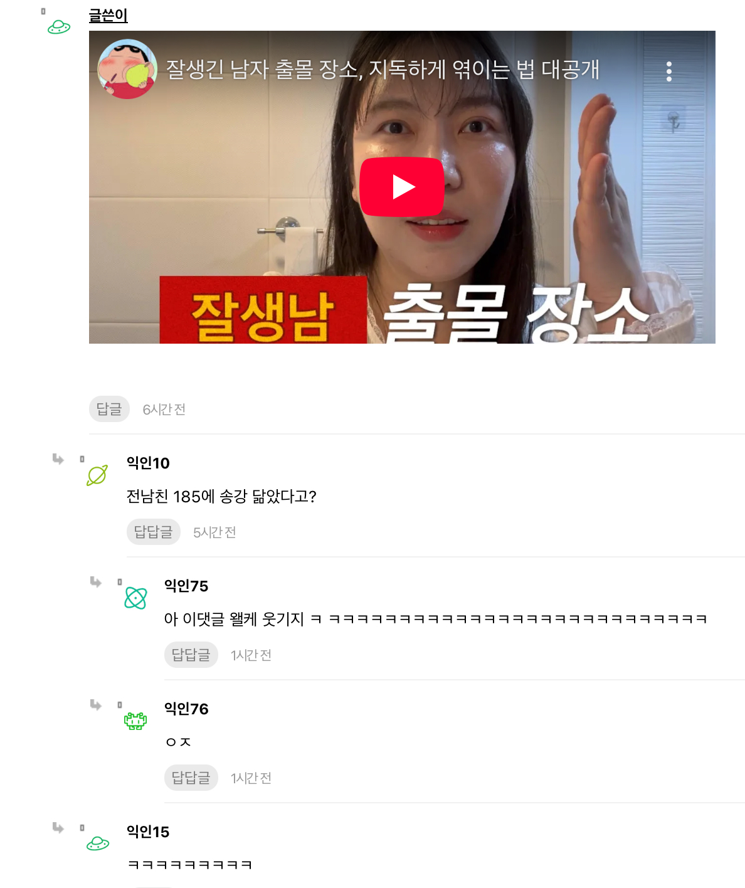
Task: Click the reply arrow icon beside 익인10
Action: coord(58,459)
